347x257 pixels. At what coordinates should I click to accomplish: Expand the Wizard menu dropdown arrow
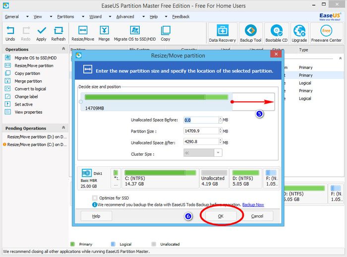[110, 16]
